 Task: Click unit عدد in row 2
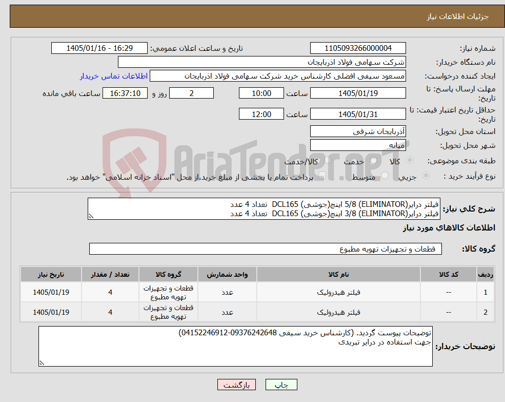[x=227, y=312]
